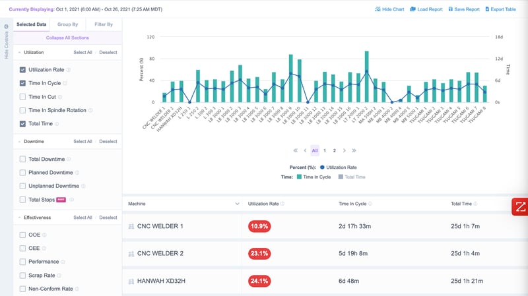Go to previous chart page
Image resolution: width=528 pixels, height=296 pixels.
coord(305,151)
